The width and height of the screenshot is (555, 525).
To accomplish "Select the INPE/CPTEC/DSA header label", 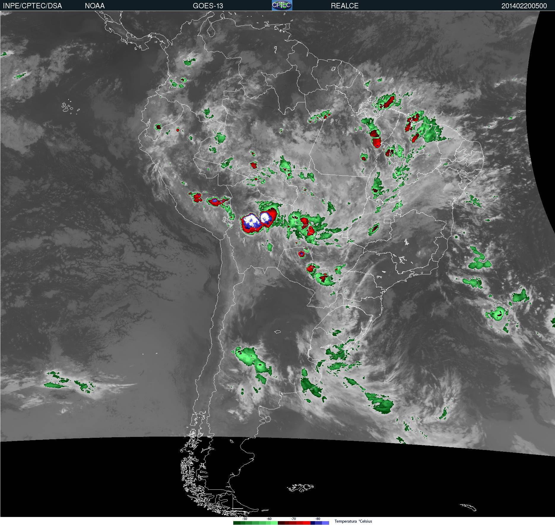I will pyautogui.click(x=32, y=6).
